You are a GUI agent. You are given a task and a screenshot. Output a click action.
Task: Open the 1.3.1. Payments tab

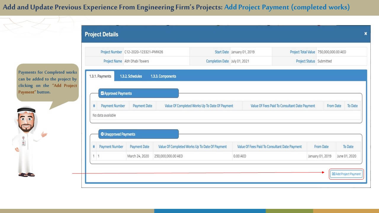tap(100, 76)
